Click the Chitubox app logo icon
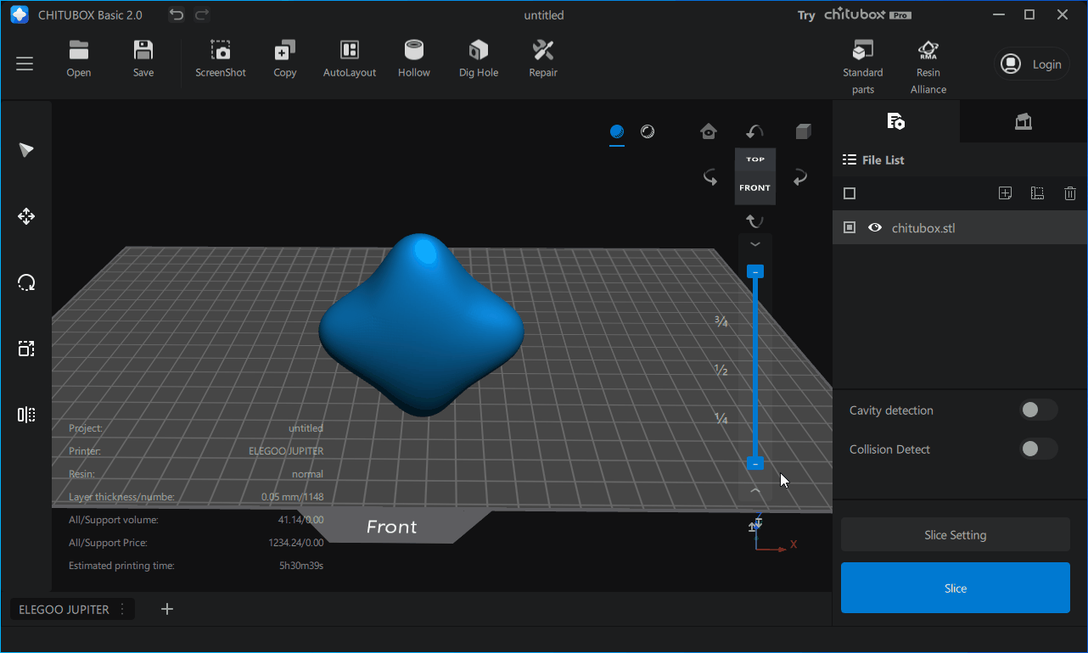Viewport: 1088px width, 653px height. click(x=19, y=14)
